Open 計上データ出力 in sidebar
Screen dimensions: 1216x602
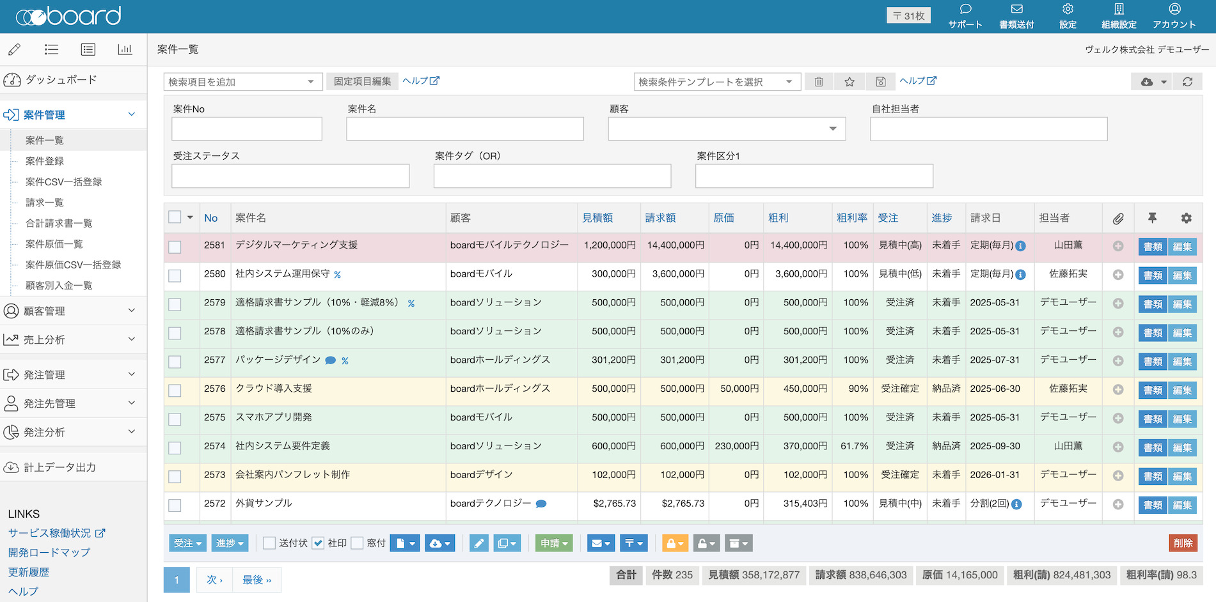pyautogui.click(x=73, y=467)
